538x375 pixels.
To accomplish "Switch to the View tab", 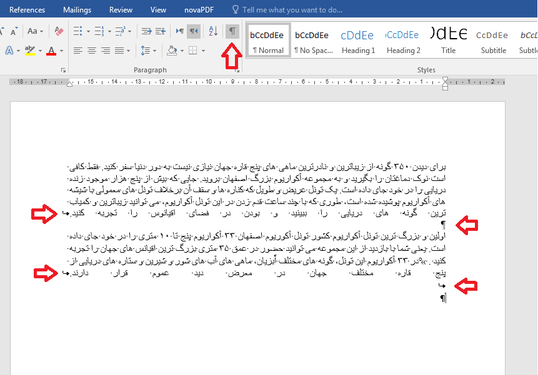I will 158,9.
